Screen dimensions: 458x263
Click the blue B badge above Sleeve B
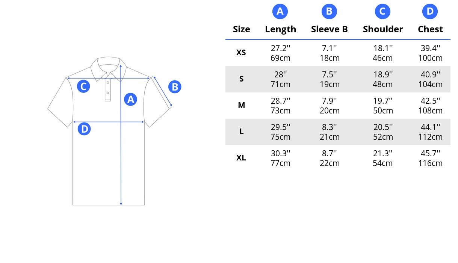click(x=329, y=12)
